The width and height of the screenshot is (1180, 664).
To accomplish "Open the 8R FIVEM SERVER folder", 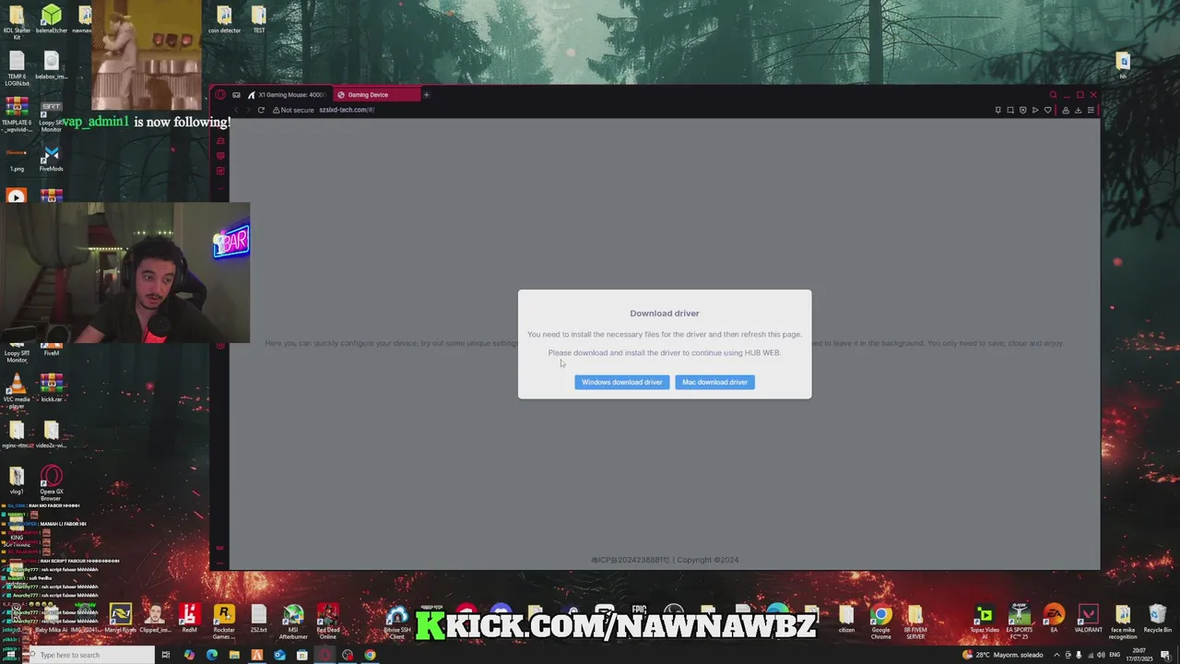I will pos(915,622).
